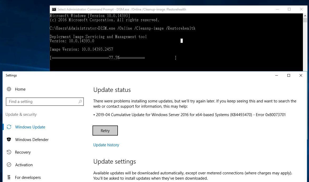Viewport: 309px width, 182px height.
Task: Open For developers settings
Action: (x=28, y=177)
